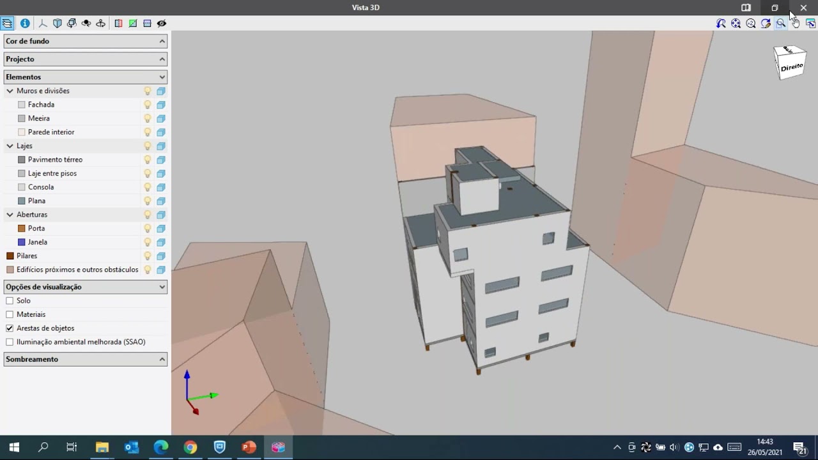Screen dimensions: 818x460
Task: Toggle the light bulb visibility for Pilares
Action: (x=148, y=256)
